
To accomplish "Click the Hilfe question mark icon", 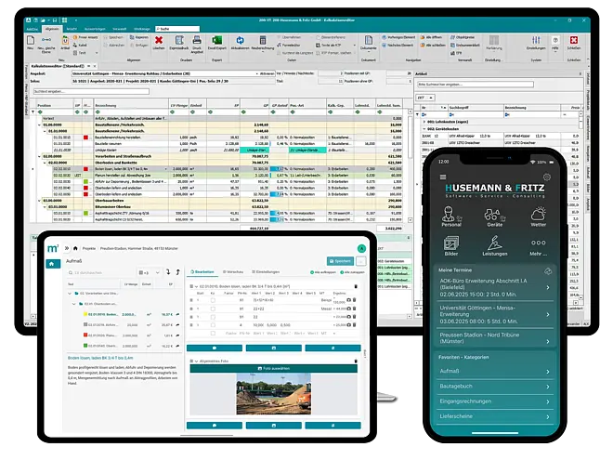I will (555, 40).
